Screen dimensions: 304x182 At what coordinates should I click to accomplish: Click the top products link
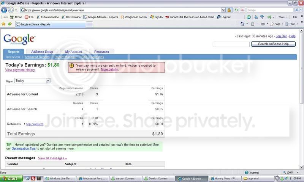pyautogui.click(x=35, y=124)
